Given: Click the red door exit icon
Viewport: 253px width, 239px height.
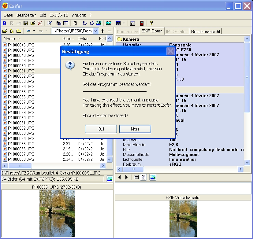Looking at the screenshot, I should [x=141, y=23].
